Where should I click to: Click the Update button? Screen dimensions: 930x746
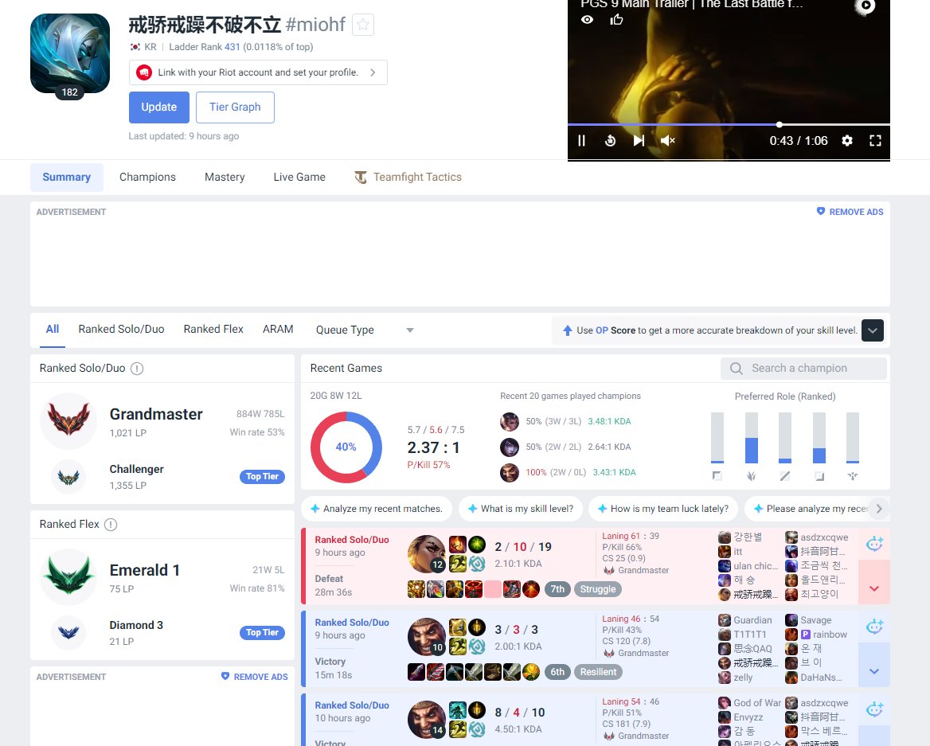click(x=159, y=107)
